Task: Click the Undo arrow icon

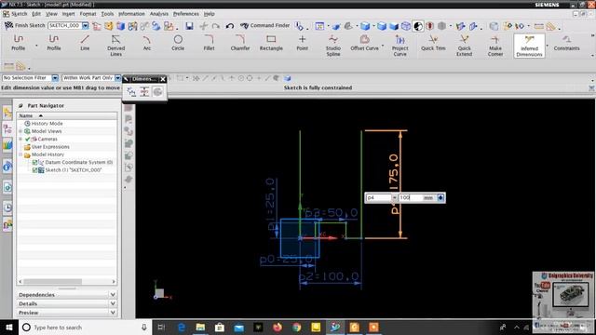Action: click(230, 26)
